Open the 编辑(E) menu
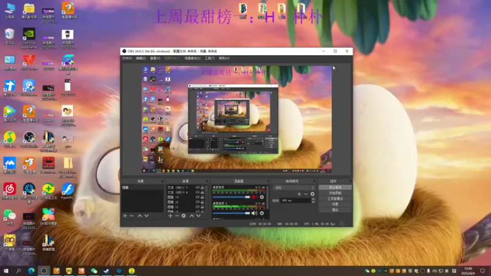Viewport: 491px width, 276px height. coord(141,58)
